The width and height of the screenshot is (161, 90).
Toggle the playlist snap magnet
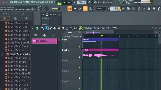pyautogui.click(x=37, y=28)
